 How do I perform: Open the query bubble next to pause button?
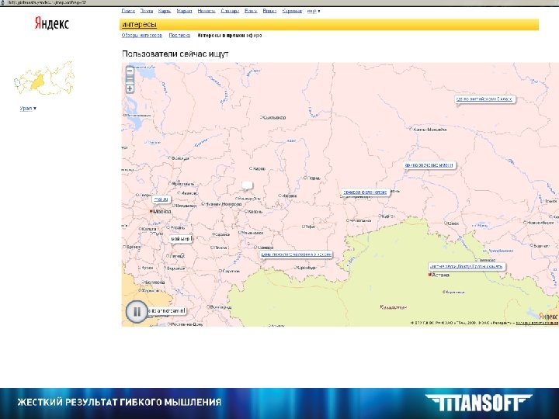click(167, 310)
